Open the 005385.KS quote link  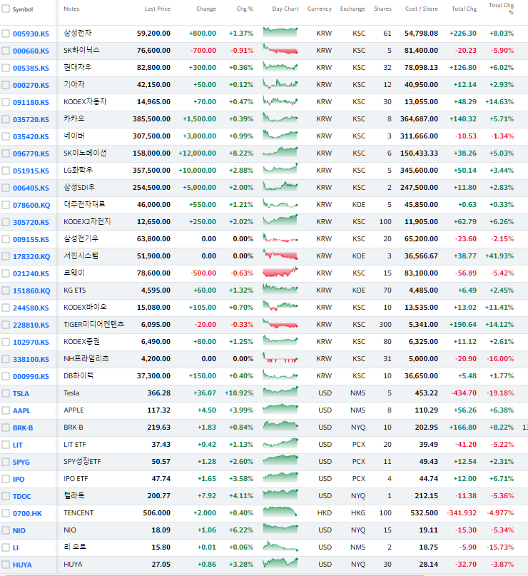point(31,68)
